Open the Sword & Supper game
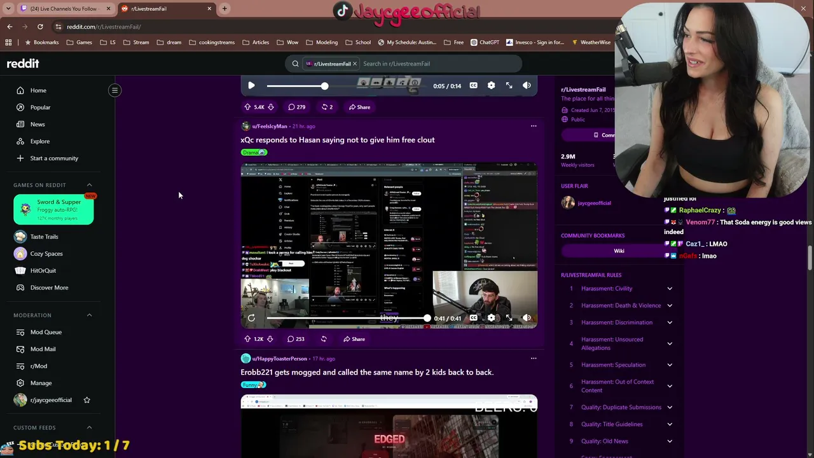 (53, 210)
